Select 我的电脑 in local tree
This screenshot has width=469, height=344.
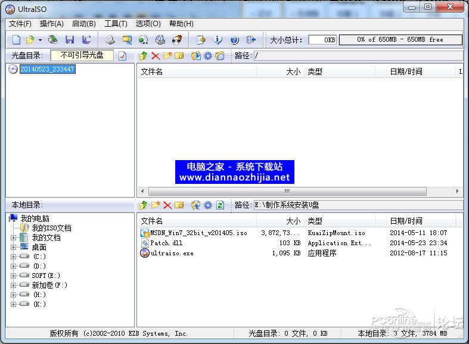tap(35, 218)
